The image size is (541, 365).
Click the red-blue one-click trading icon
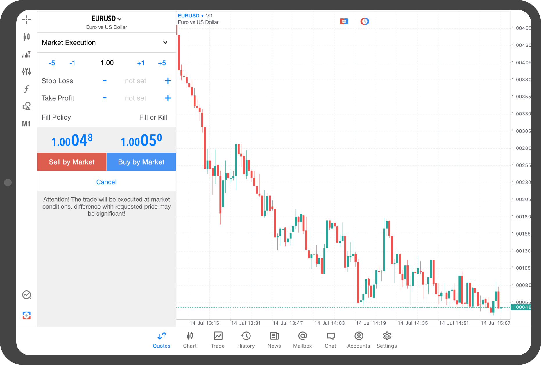coord(344,21)
